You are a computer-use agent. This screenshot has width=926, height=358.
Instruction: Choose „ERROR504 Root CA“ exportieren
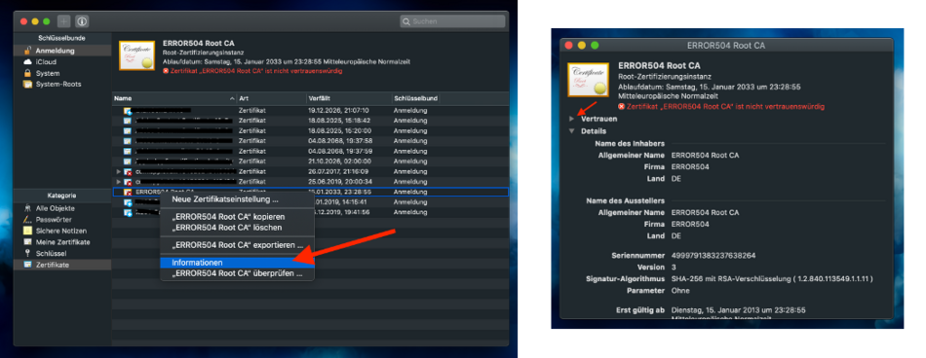(x=238, y=245)
